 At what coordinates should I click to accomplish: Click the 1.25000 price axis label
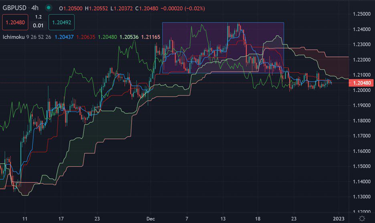tap(362, 14)
